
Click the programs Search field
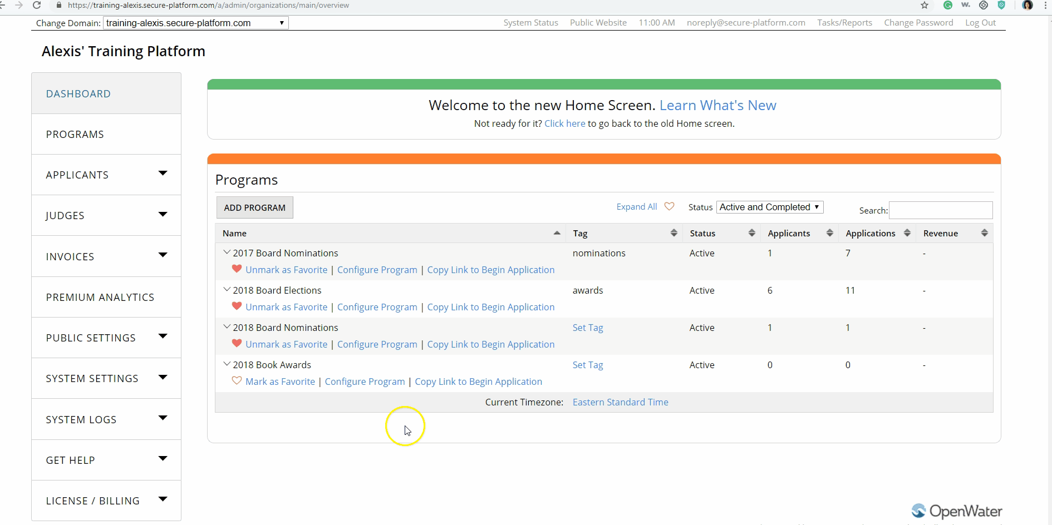pos(940,210)
